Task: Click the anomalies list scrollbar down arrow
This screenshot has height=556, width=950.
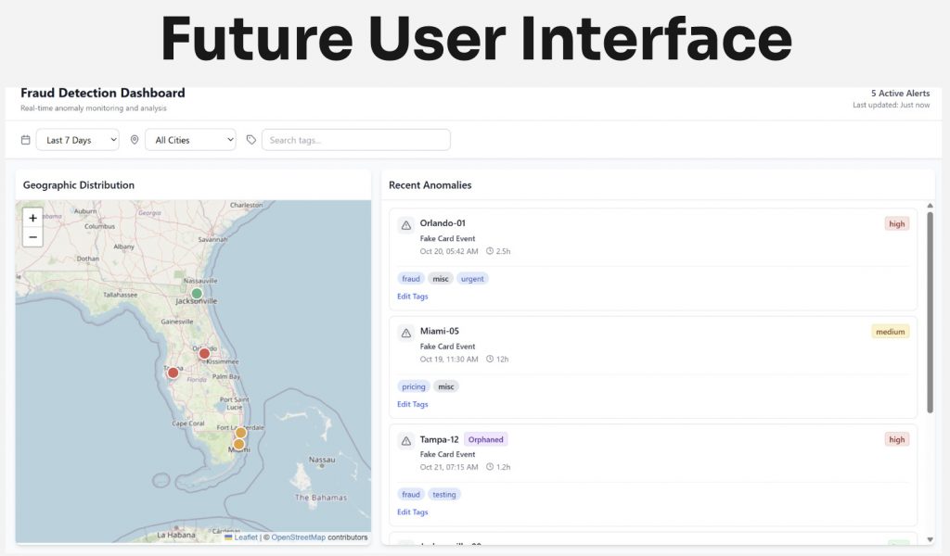Action: pyautogui.click(x=930, y=538)
